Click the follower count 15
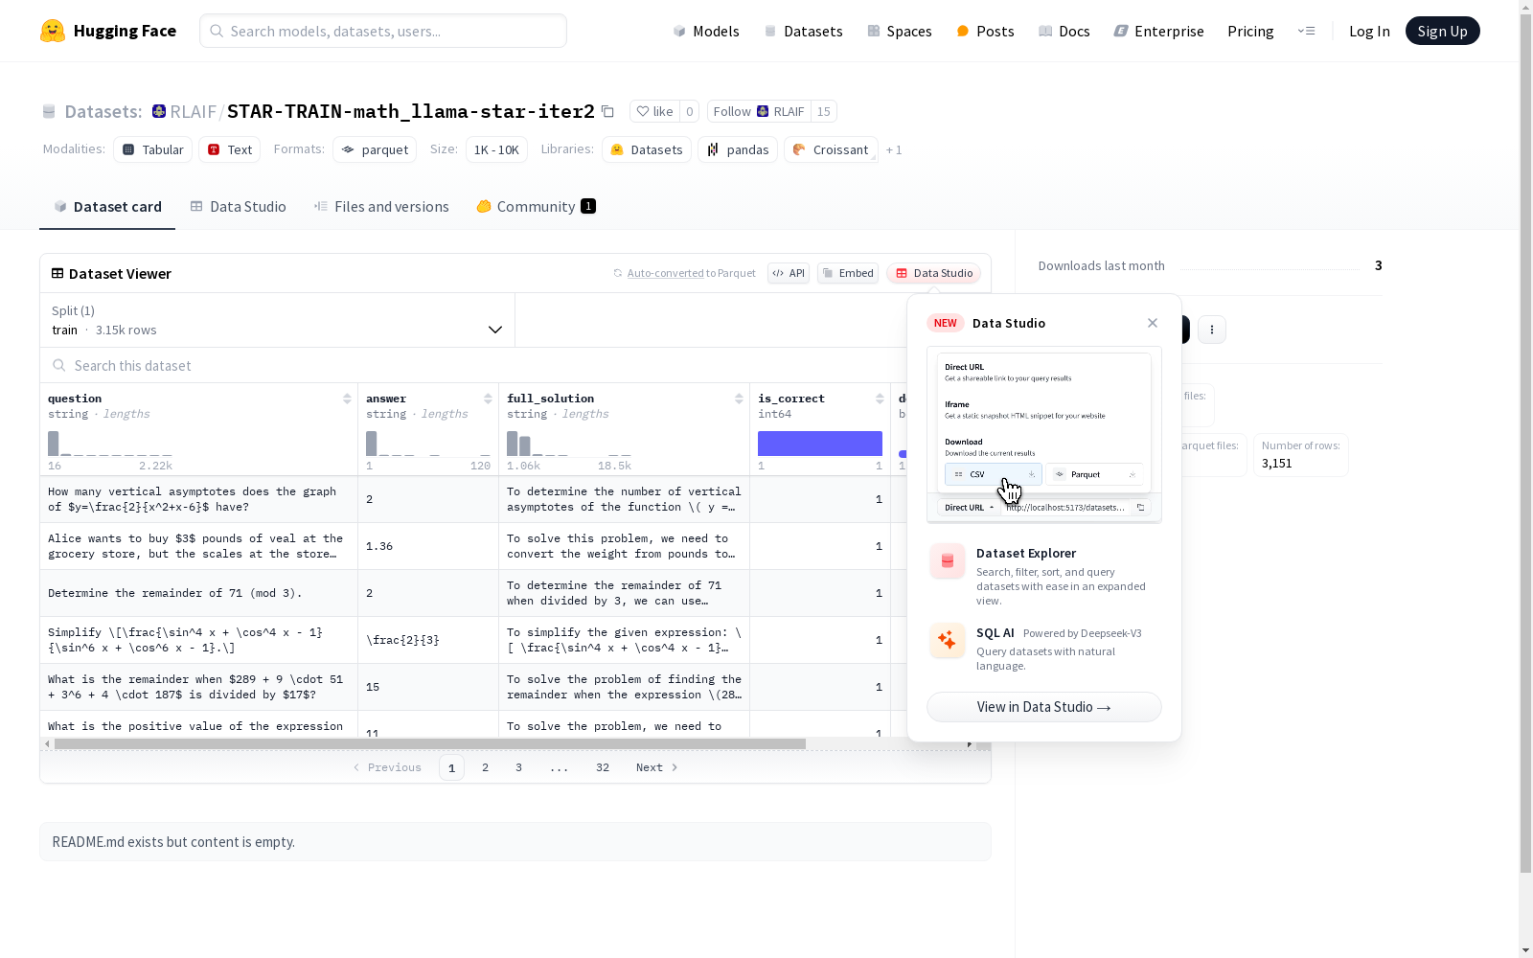Screen dimensions: 1533x958 click(824, 111)
